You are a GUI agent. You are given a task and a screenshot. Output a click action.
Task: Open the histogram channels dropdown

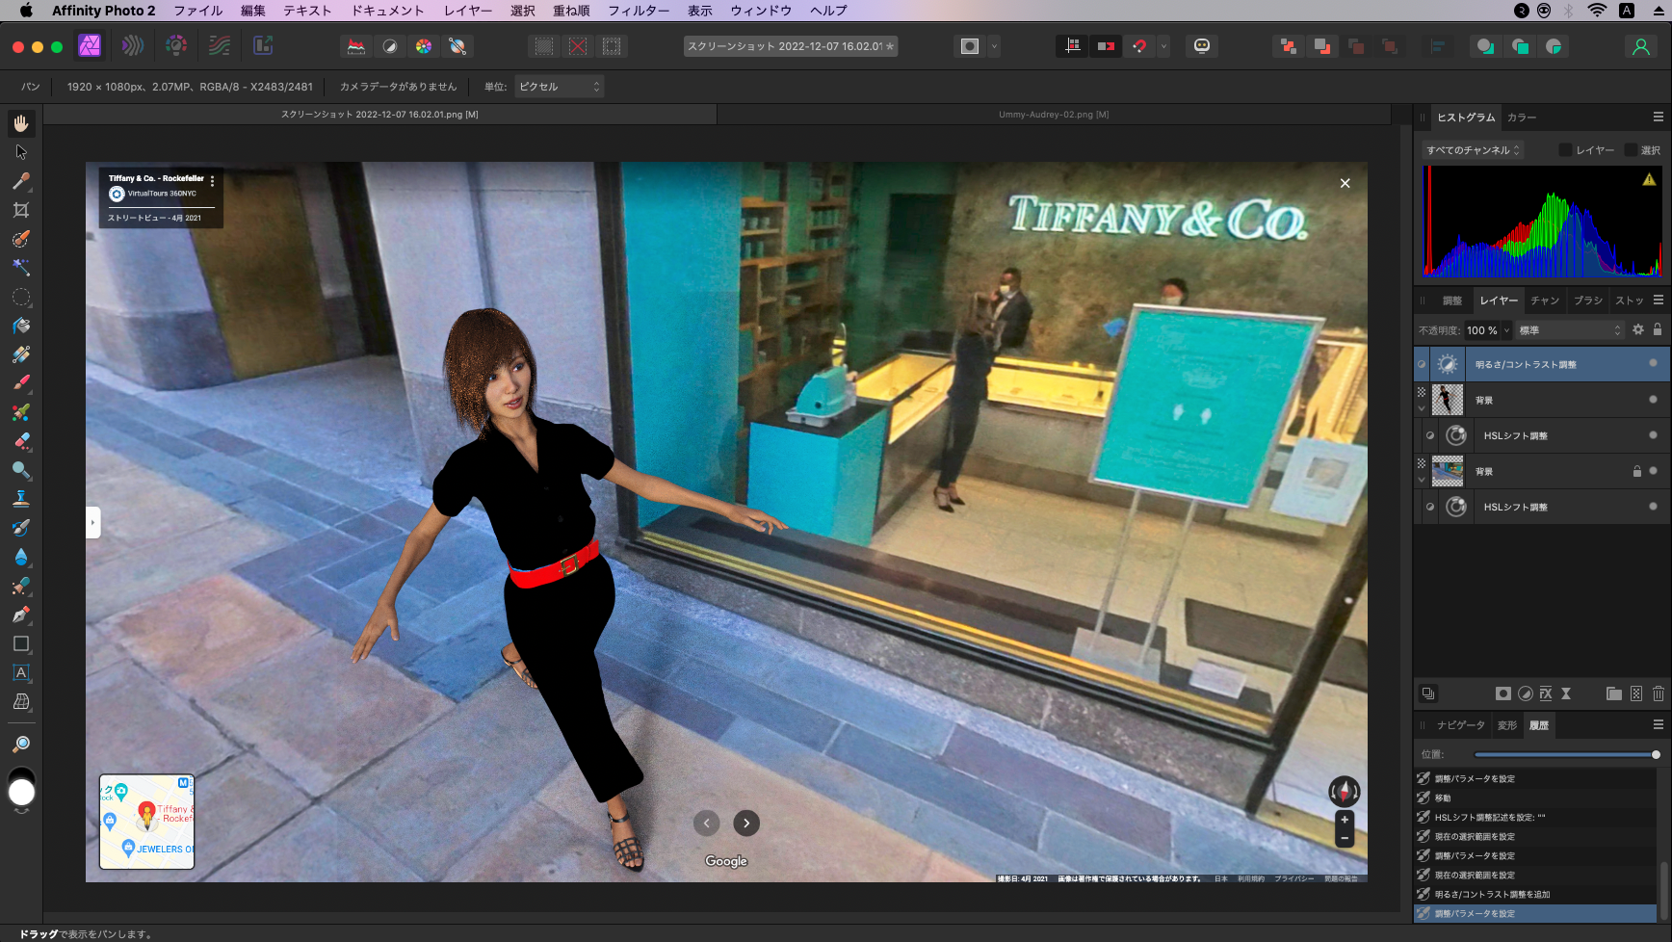1473,150
